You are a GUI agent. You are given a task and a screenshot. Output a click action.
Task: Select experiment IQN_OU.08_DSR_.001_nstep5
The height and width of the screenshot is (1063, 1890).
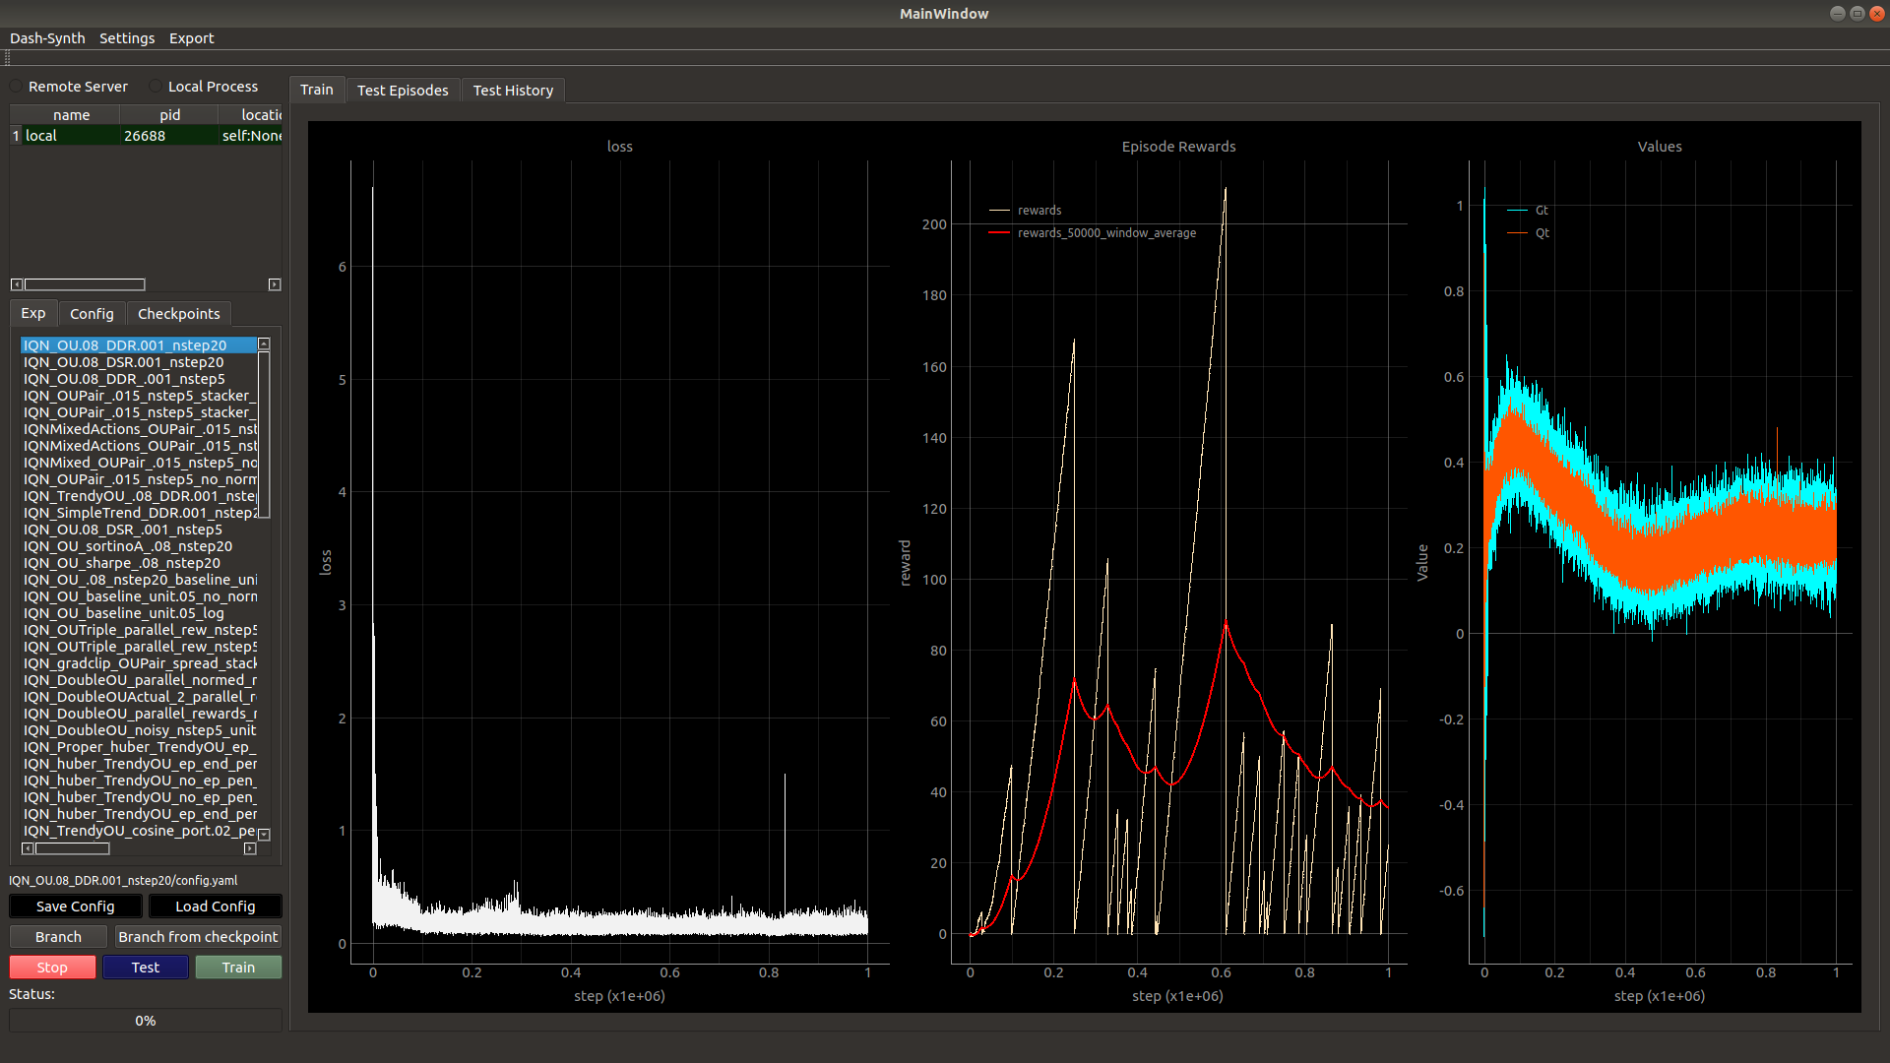click(x=139, y=530)
